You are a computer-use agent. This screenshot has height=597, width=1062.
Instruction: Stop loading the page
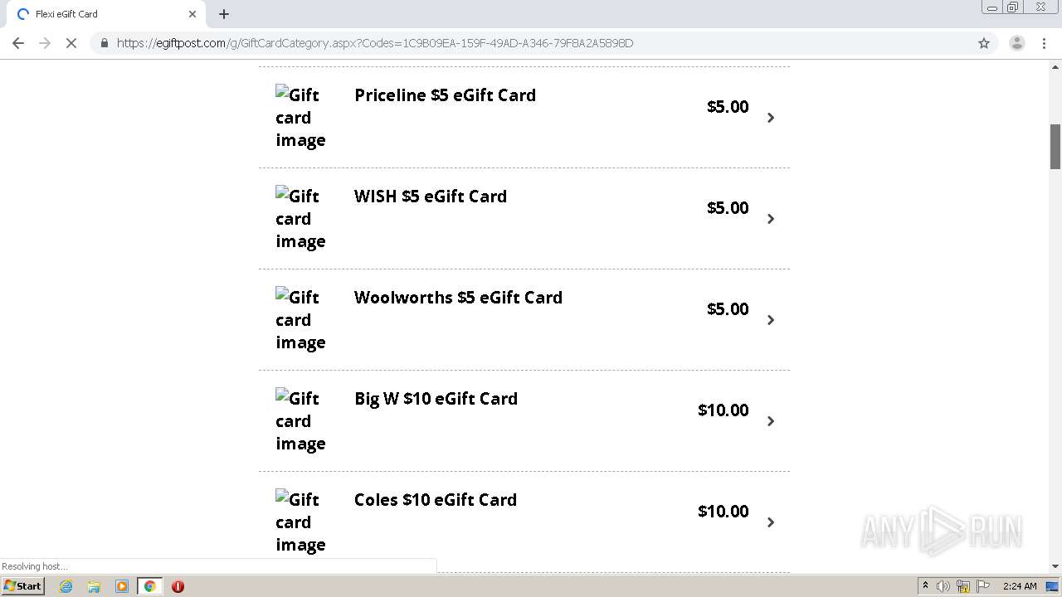[x=71, y=43]
